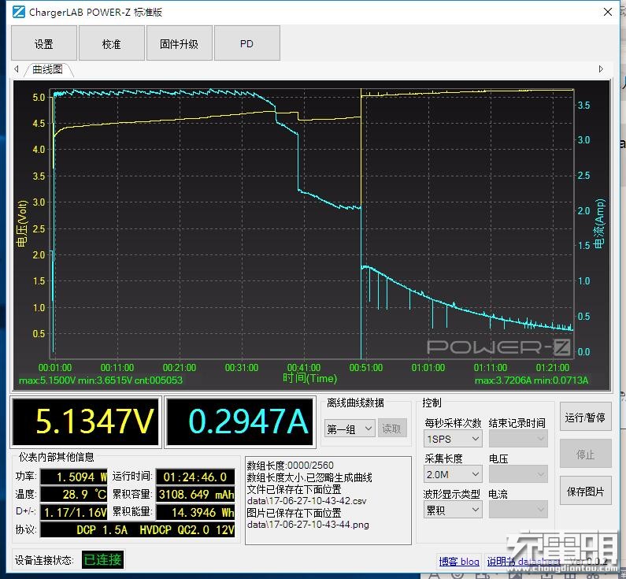The image size is (626, 579).
Task: Switch to the 曲线图 tab
Action: coord(47,69)
